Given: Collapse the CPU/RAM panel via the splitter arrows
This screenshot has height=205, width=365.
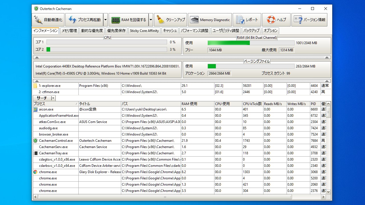Looking at the screenshot, I should pyautogui.click(x=182, y=57).
